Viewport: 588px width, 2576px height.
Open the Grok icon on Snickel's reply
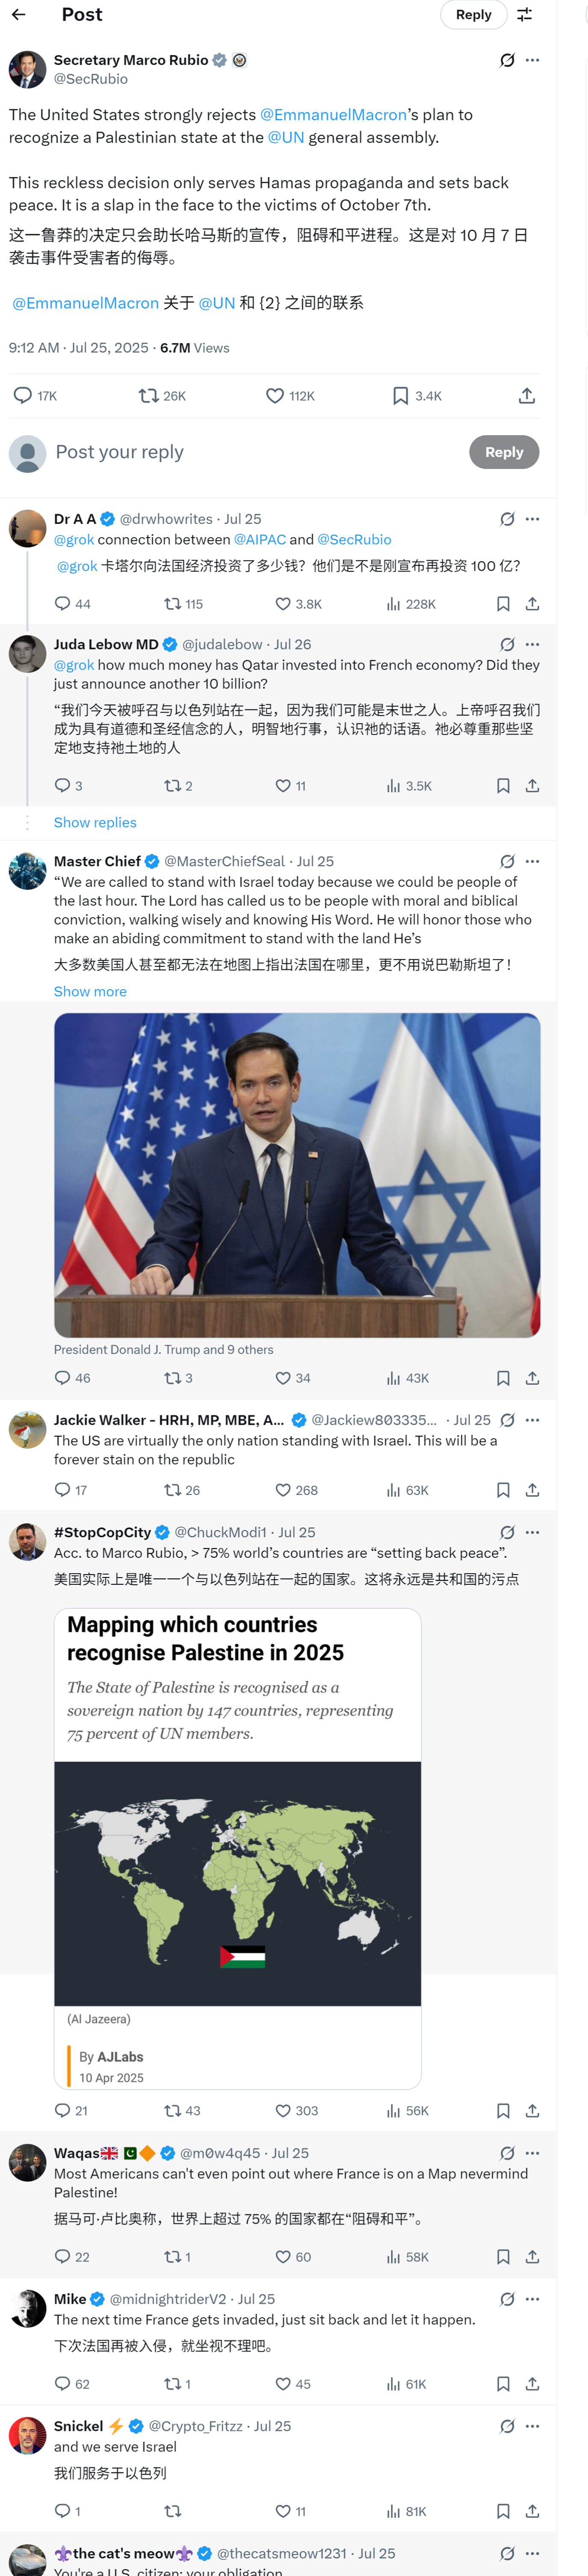point(507,2426)
